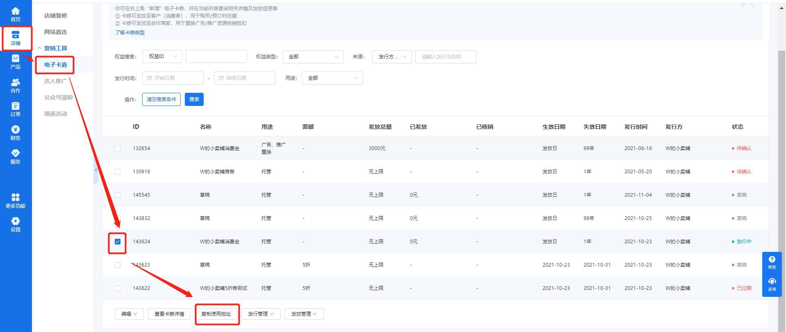This screenshot has width=786, height=332.
Task: Click the 3000元 amount cell
Action: point(377,148)
